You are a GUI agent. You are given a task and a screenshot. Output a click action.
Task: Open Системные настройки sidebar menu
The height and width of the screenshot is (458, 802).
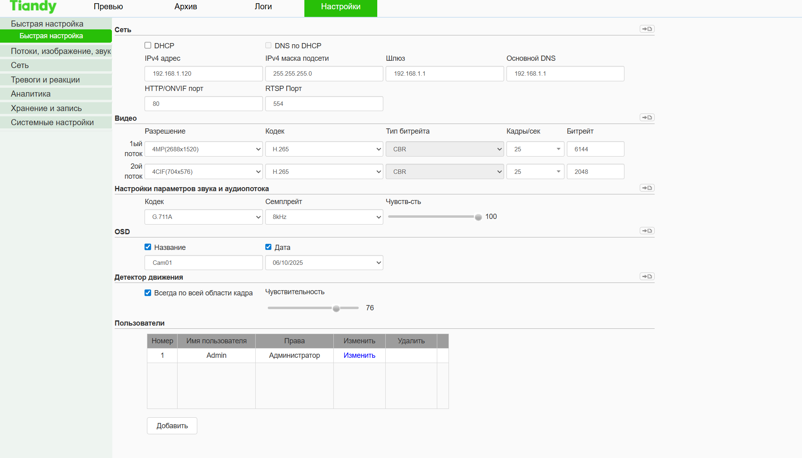point(52,122)
